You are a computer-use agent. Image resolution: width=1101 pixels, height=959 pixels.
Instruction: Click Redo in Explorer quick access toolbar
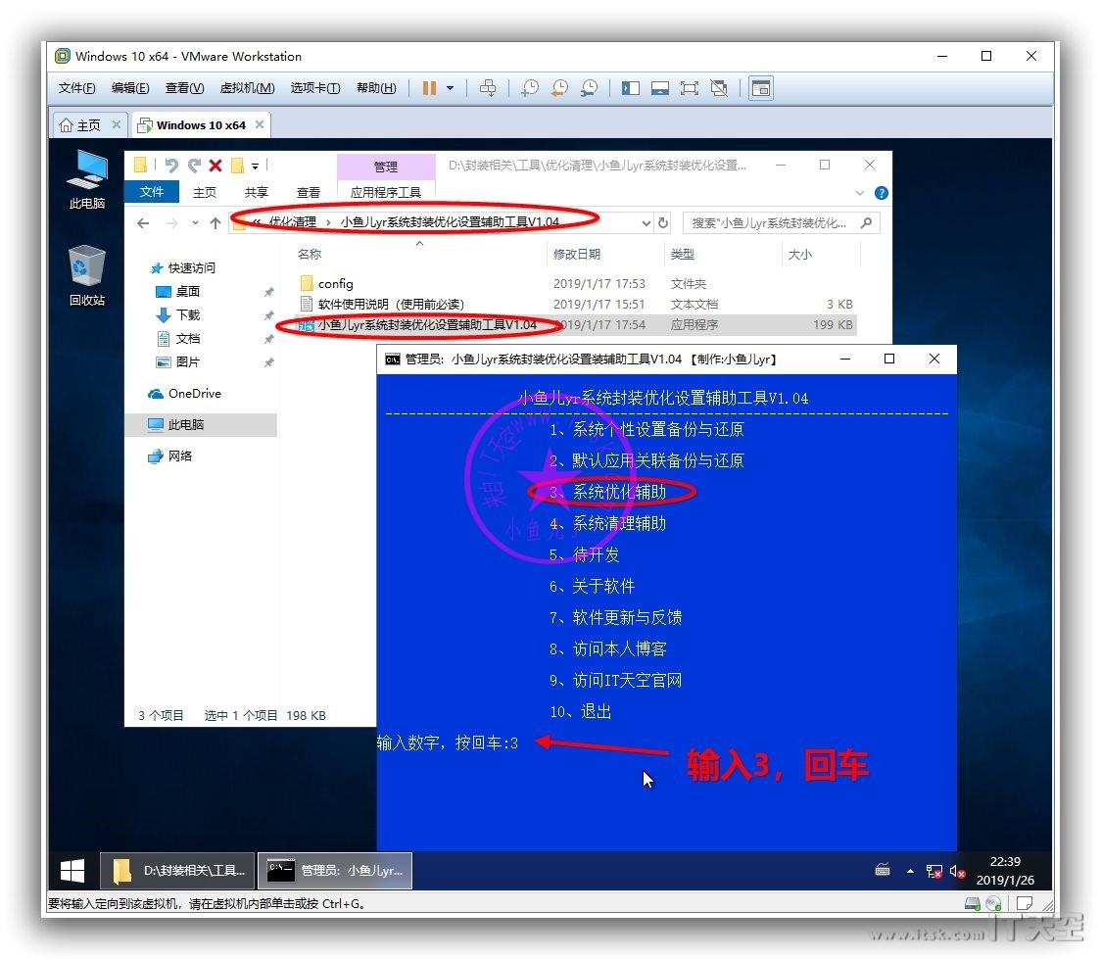click(x=194, y=166)
